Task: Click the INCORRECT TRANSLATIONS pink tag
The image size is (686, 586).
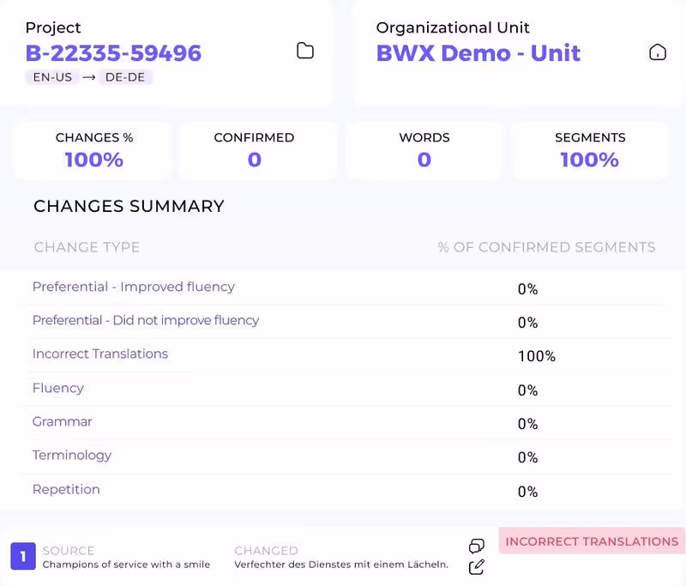Action: pyautogui.click(x=592, y=541)
